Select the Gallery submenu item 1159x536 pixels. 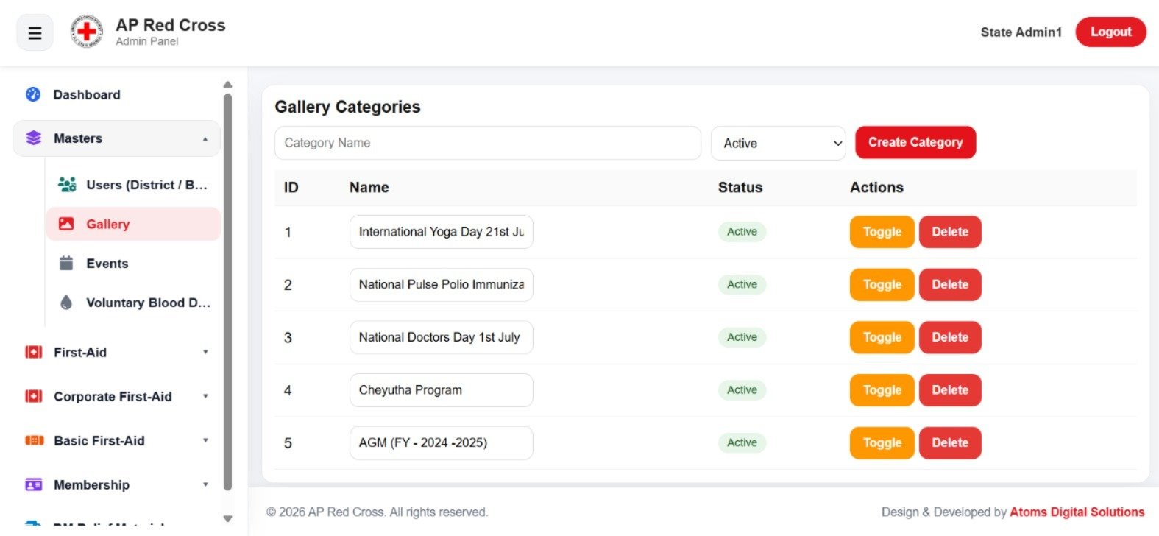tap(132, 224)
